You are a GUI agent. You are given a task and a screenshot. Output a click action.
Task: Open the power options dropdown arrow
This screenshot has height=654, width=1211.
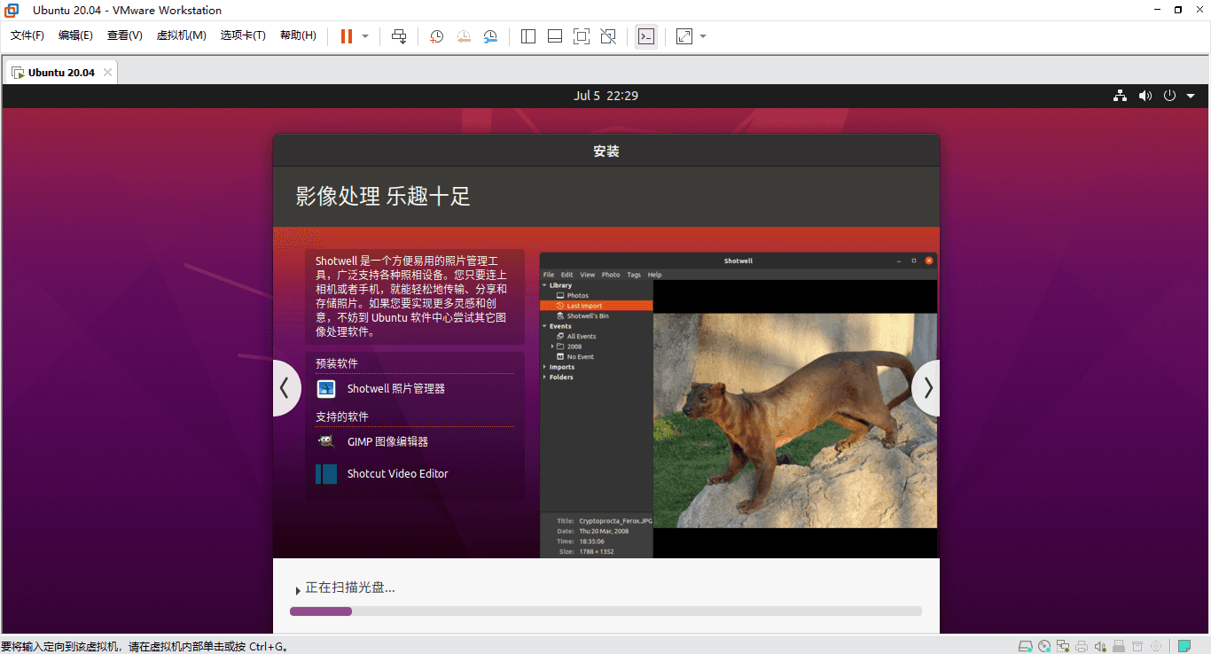tap(365, 36)
